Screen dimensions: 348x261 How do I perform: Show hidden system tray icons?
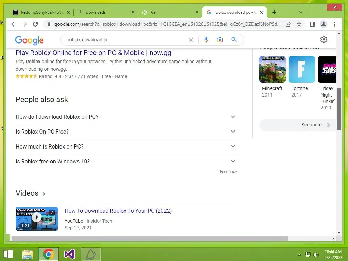[299, 255]
